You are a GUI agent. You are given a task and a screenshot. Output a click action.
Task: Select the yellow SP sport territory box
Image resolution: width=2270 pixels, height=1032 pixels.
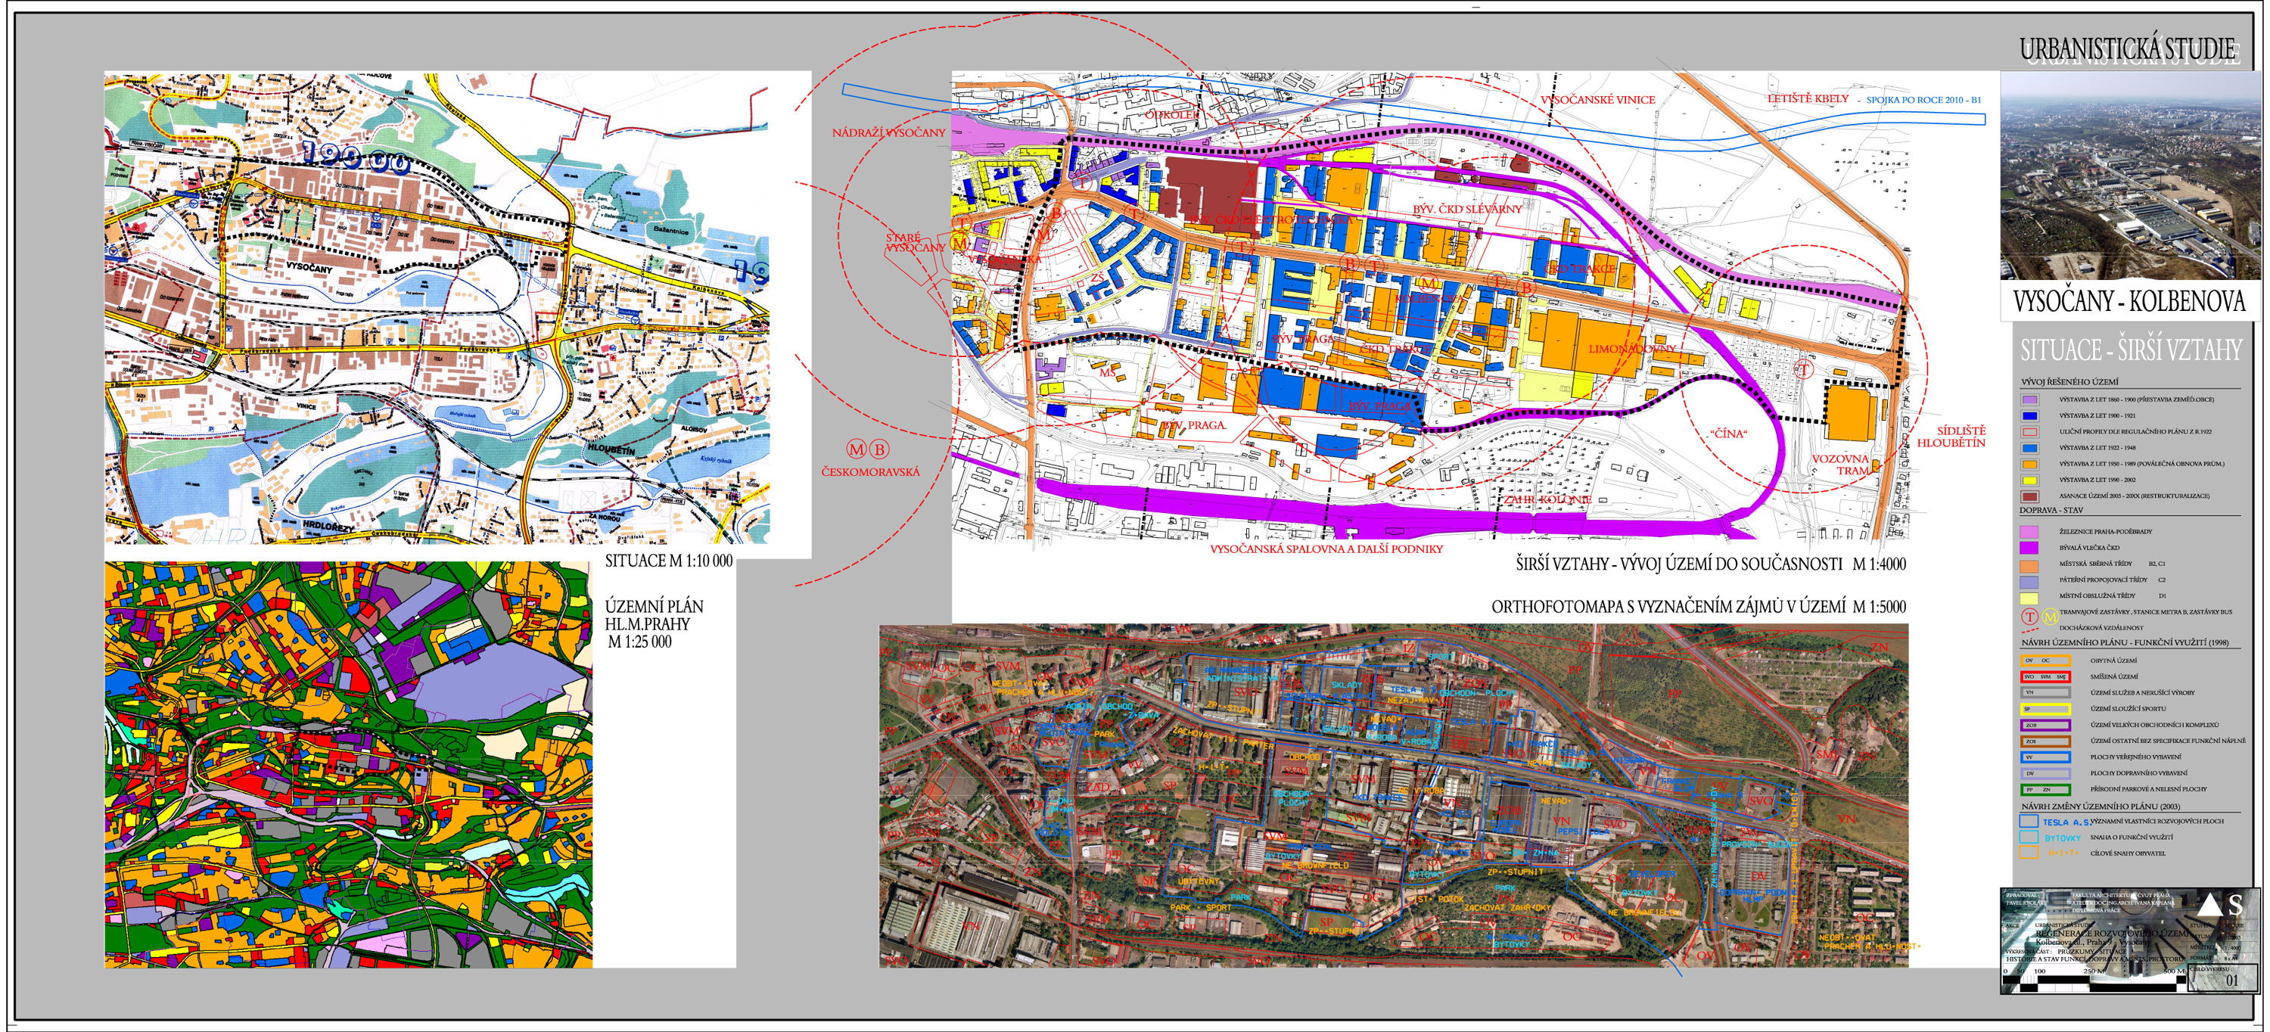pos(2045,709)
